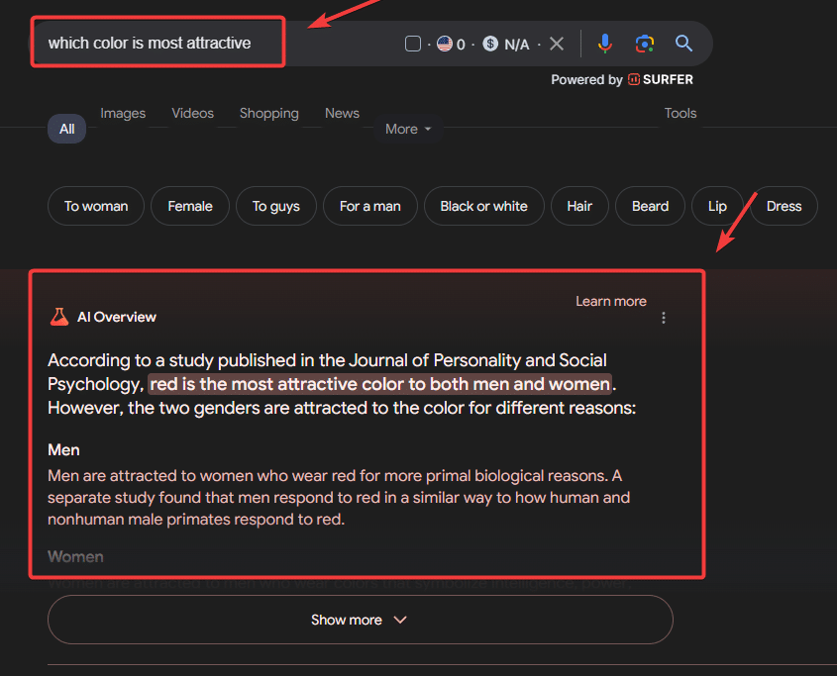
Task: Select the "To woman" filter chip
Action: [96, 206]
